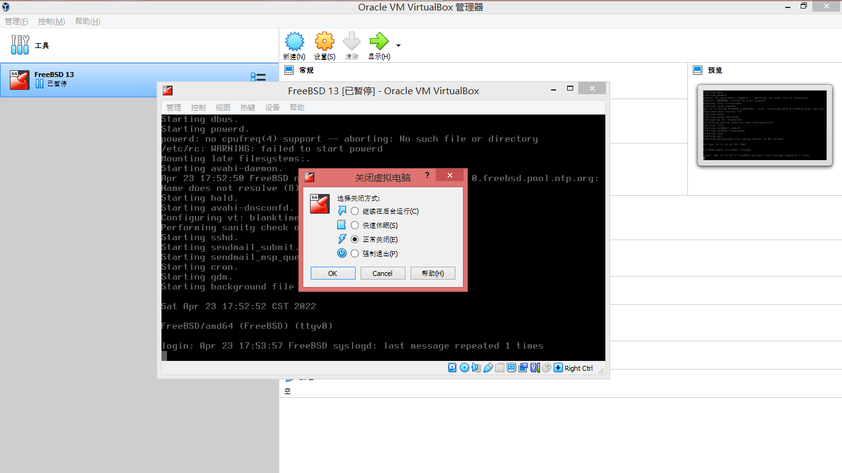
Task: Open the FreeBSD 13 machine list menu icon
Action: tap(258, 78)
